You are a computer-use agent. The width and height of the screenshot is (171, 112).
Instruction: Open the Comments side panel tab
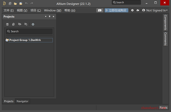tap(165, 39)
